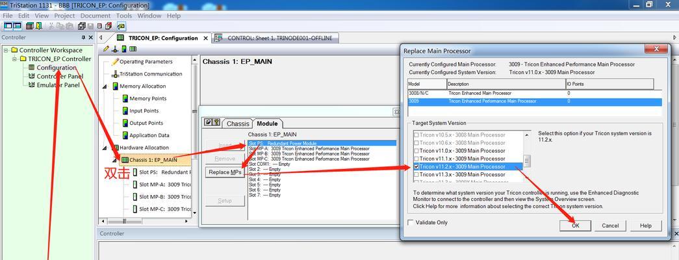679x260 pixels.
Task: Close the TRICON_EP: Configuration tab
Action: 205,38
